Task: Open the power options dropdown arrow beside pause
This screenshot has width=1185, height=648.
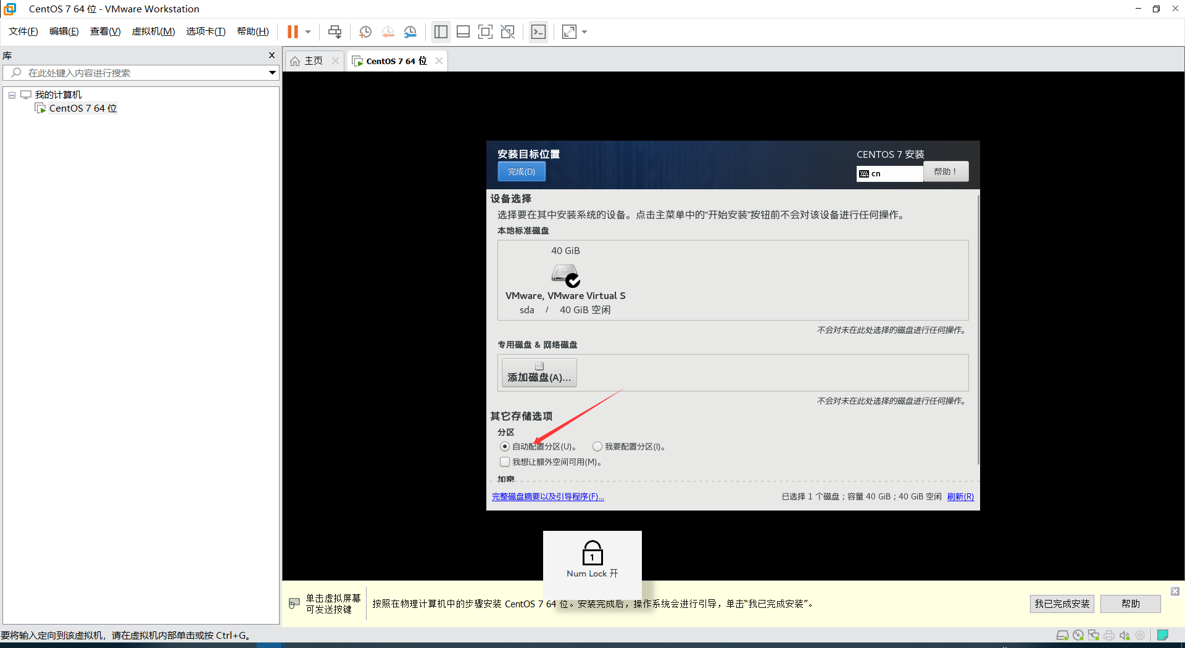Action: click(x=308, y=32)
